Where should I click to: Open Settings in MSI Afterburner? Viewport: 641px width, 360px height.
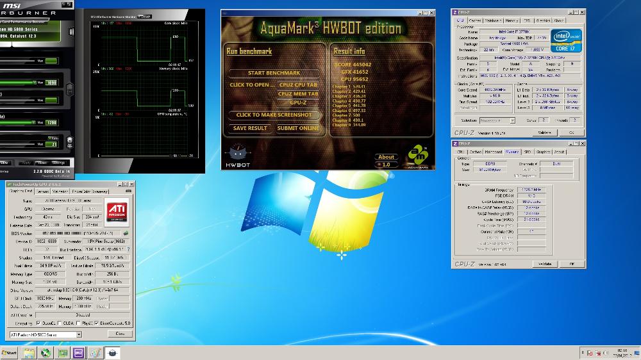58,163
